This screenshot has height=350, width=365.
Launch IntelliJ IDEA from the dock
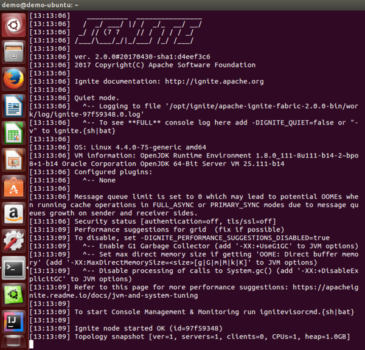pyautogui.click(x=13, y=322)
